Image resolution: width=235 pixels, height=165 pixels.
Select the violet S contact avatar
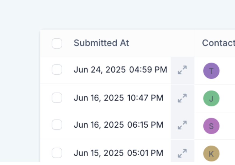(x=211, y=126)
